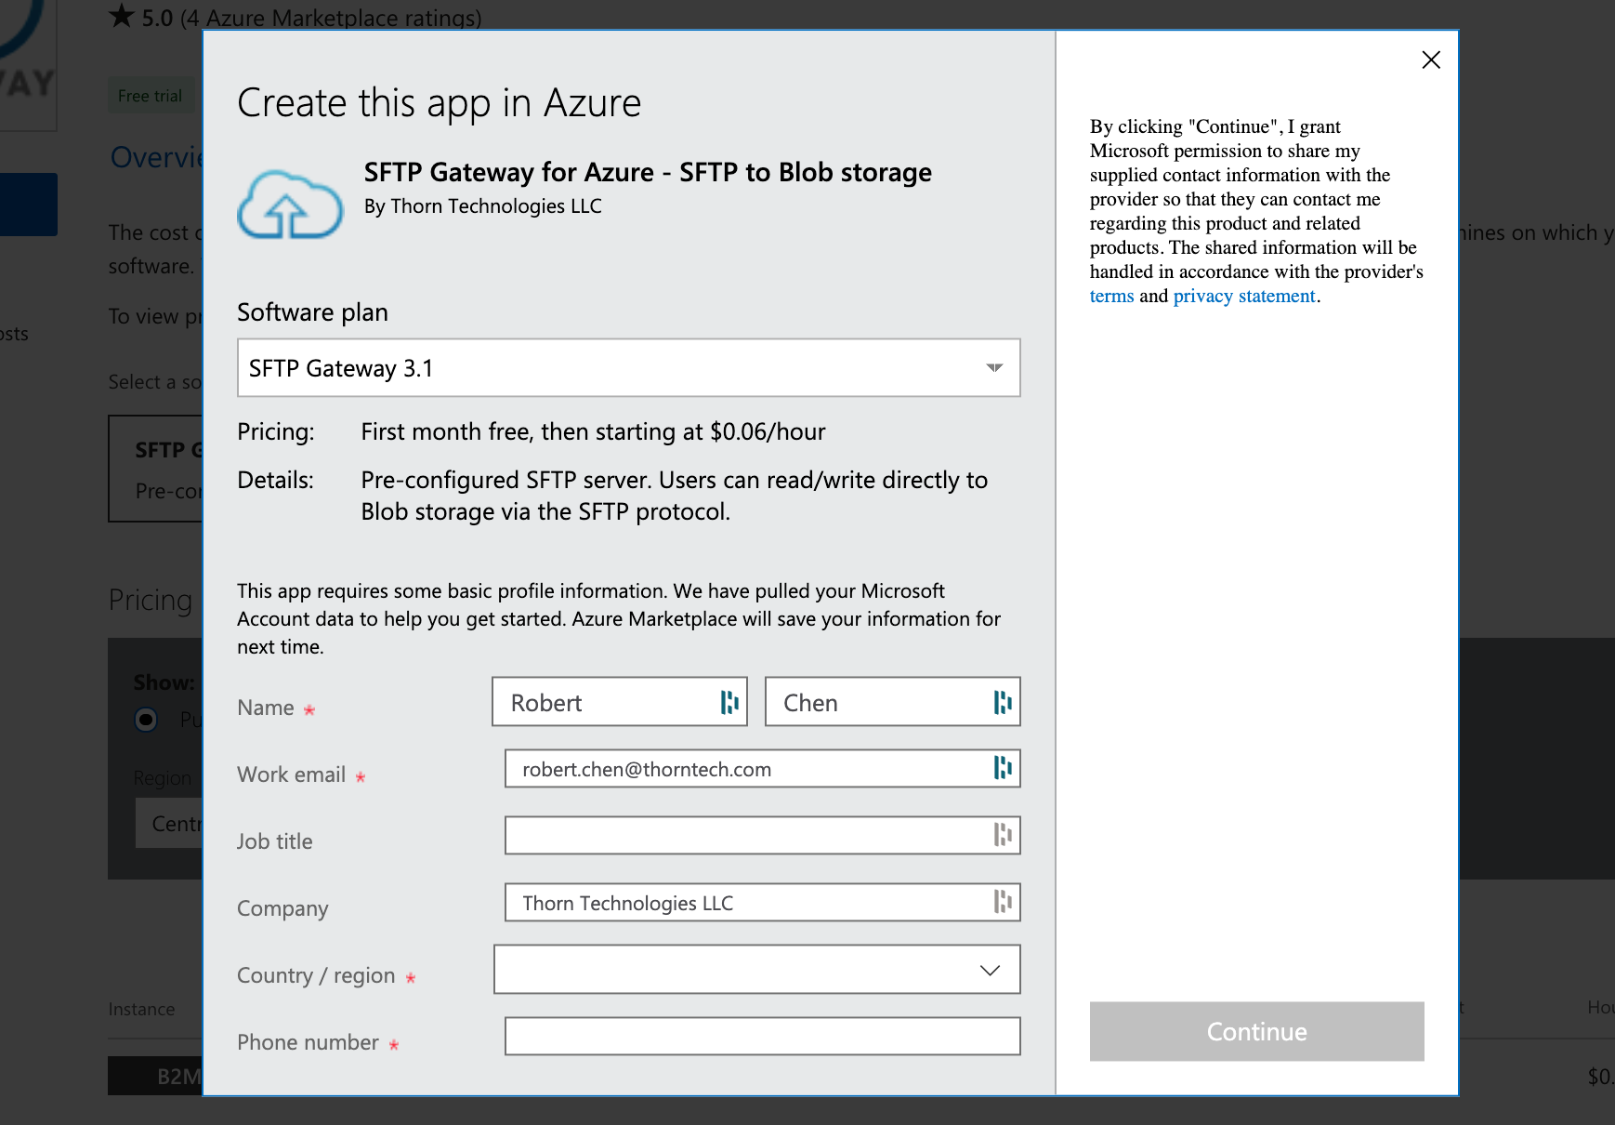This screenshot has width=1615, height=1125.
Task: Click the Continue button
Action: pyautogui.click(x=1257, y=1031)
